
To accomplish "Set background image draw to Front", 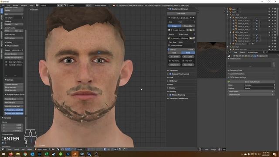I will pyautogui.click(x=188, y=53).
